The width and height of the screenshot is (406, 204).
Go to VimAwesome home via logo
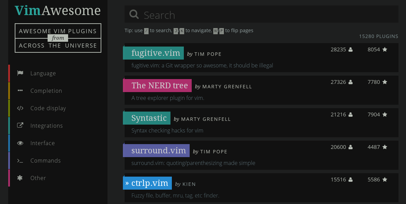(x=58, y=11)
